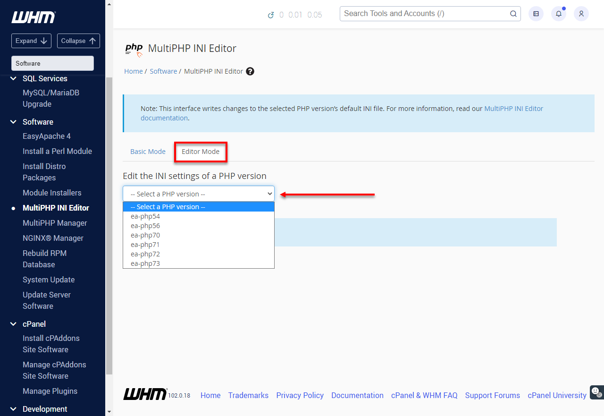This screenshot has width=604, height=416.
Task: Click the sidebar scrollbar
Action: (109, 189)
